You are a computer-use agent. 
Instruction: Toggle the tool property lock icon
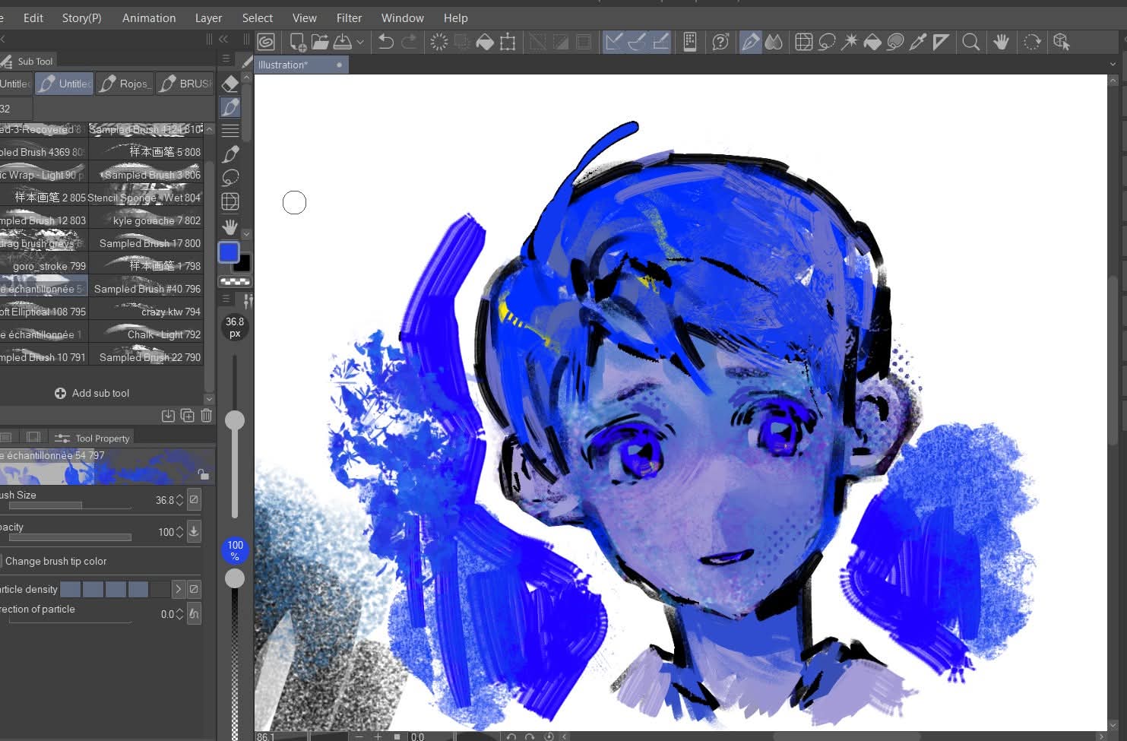[x=203, y=474]
